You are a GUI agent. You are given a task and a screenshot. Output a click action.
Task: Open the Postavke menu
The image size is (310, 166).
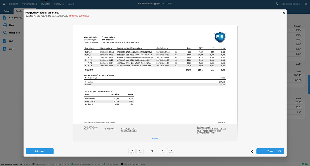pos(59,4)
